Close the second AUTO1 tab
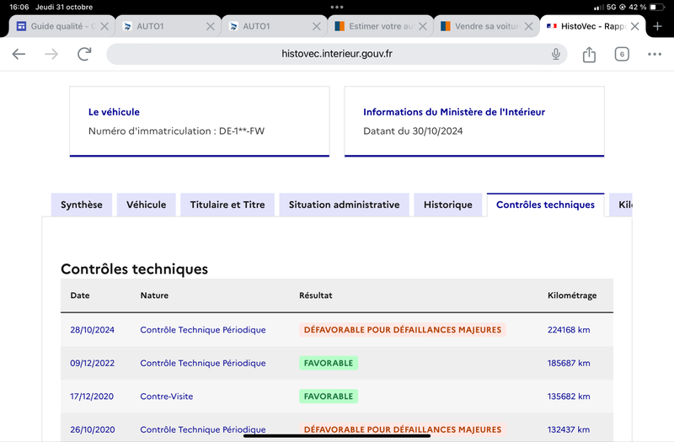674x442 pixels. click(317, 26)
